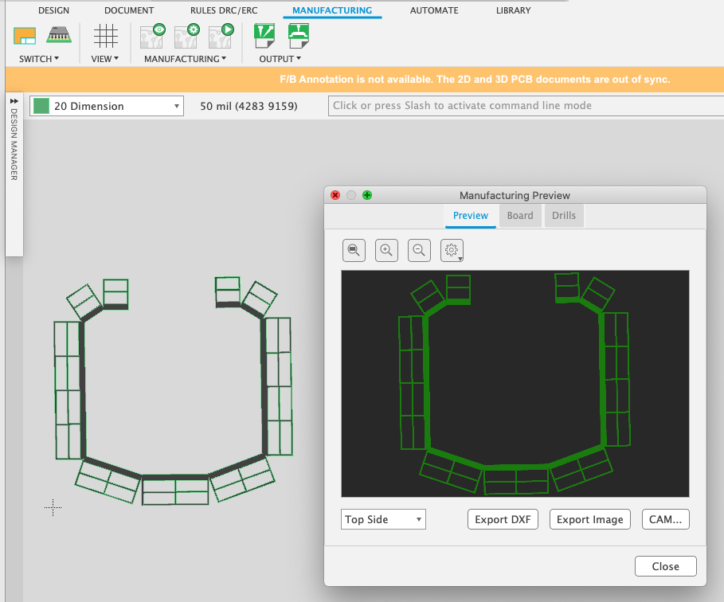Zoom out of the manufacturing preview
The image size is (724, 602).
419,250
